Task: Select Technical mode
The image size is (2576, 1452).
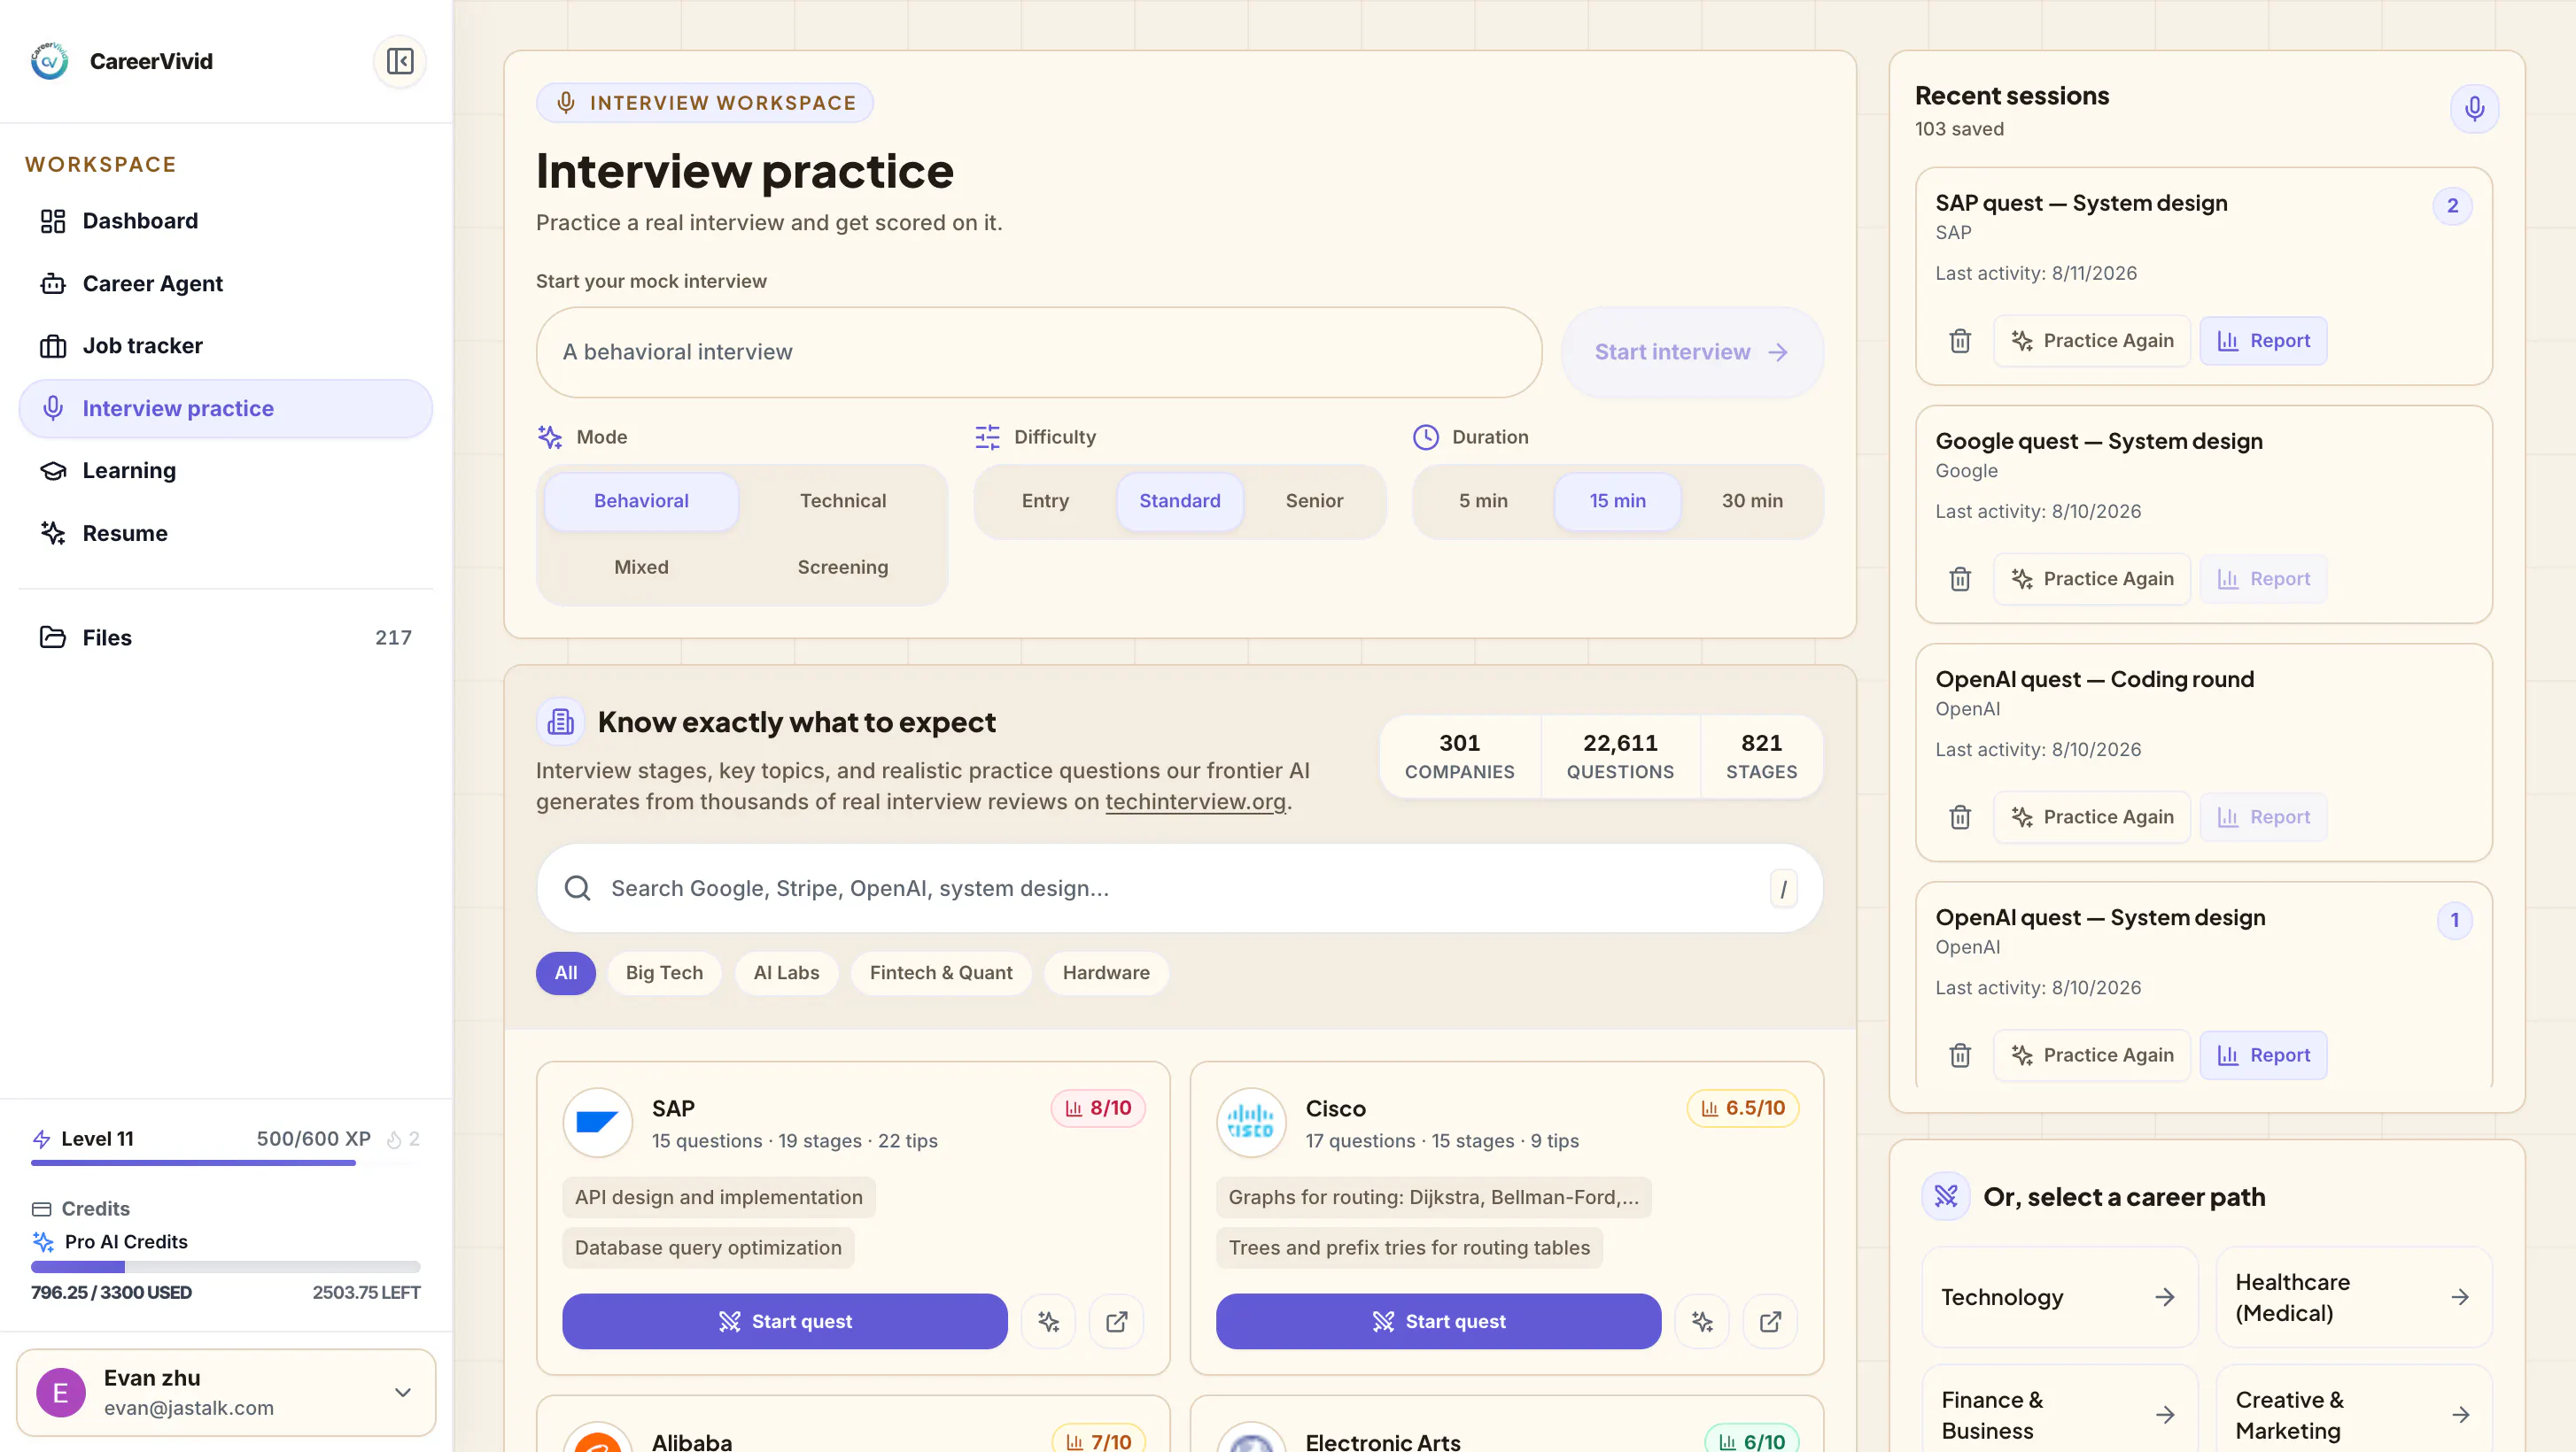Action: (843, 500)
